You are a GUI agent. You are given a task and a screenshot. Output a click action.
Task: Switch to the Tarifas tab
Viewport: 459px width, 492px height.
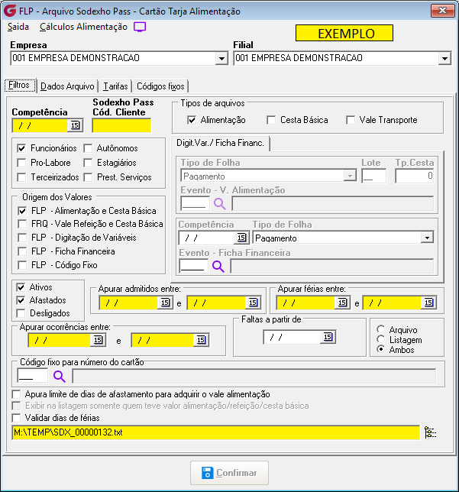tap(116, 86)
